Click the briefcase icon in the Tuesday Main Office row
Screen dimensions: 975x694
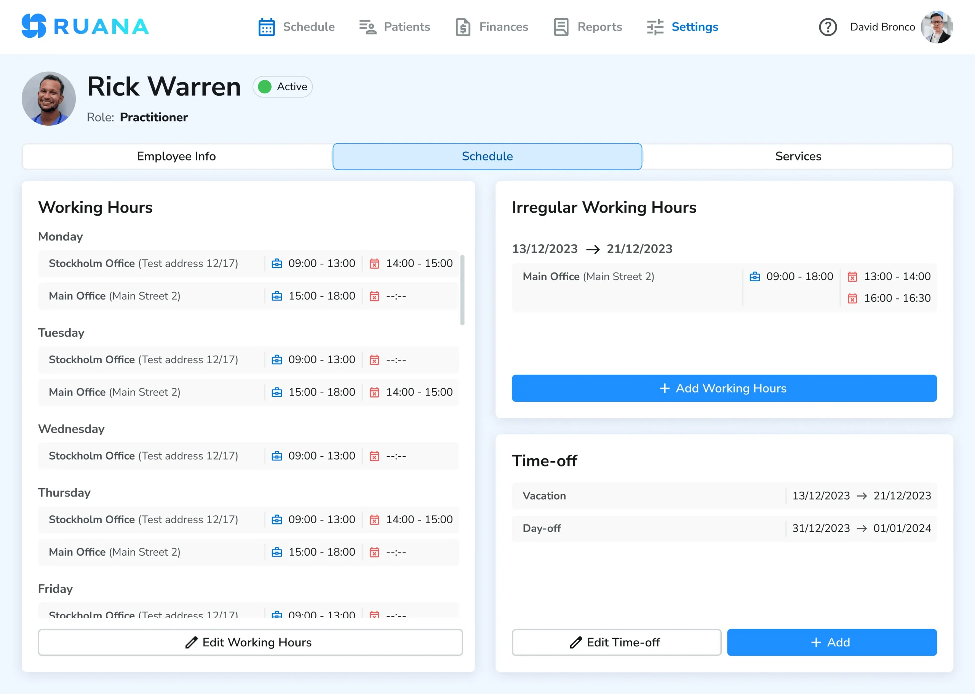click(277, 392)
